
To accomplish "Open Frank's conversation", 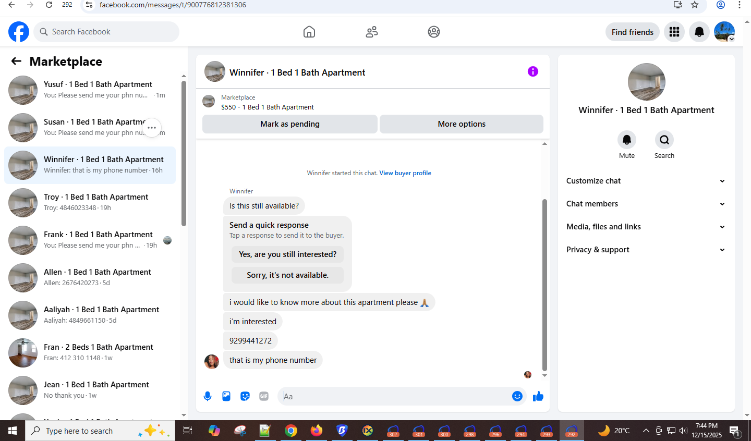I will (x=90, y=240).
